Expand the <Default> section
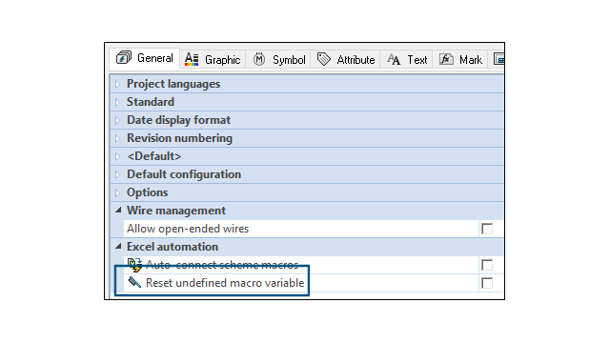610x343 pixels. [x=117, y=156]
